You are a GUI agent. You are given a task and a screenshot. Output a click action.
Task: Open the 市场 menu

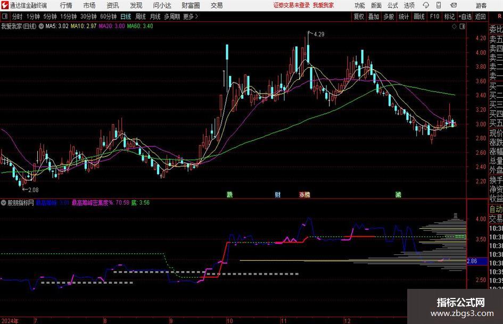[x=89, y=5]
